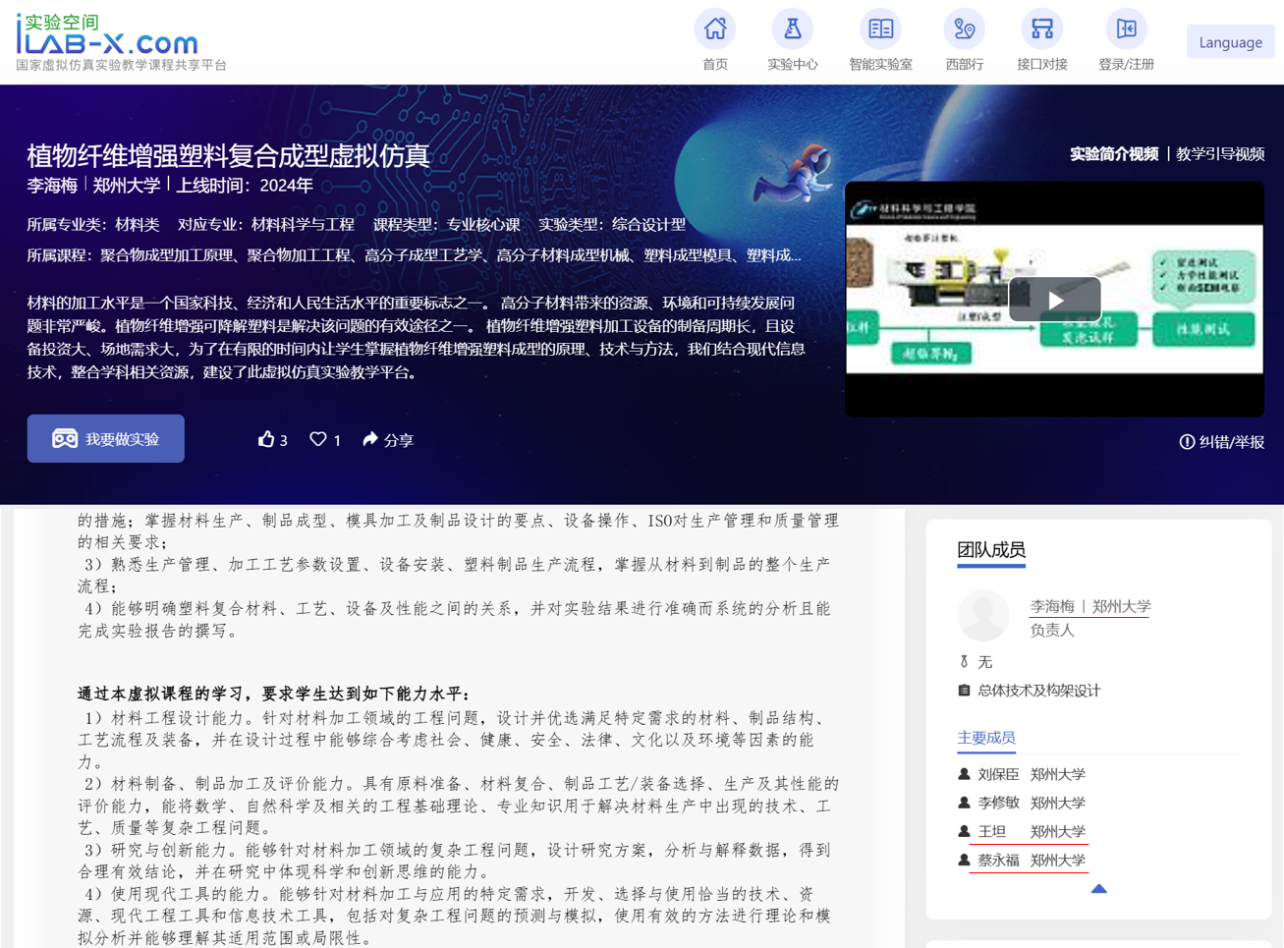This screenshot has height=948, width=1284.
Task: Report an error via 纠错/举报
Action: tap(1221, 442)
